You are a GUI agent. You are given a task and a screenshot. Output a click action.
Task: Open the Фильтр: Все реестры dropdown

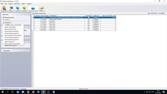tap(11, 46)
